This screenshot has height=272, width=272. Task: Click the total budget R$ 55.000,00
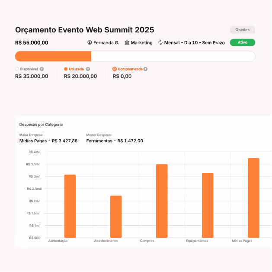click(32, 43)
